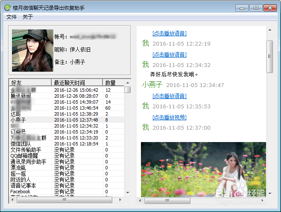Play voice message above 12:22:19 timestamp

(x=170, y=33)
